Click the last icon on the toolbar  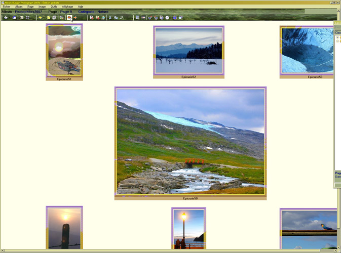(x=181, y=18)
